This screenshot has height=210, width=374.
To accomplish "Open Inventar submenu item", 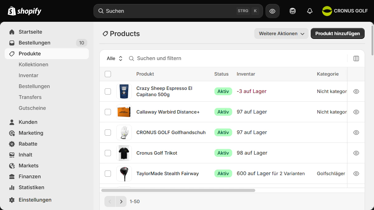I will (28, 75).
